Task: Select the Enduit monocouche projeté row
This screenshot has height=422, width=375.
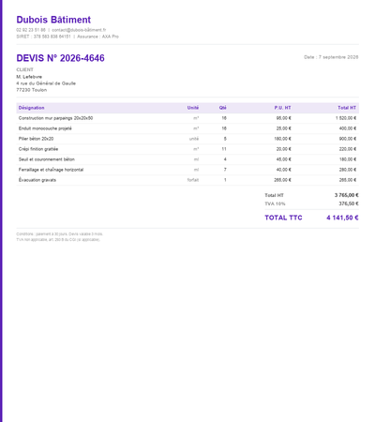Action: click(187, 128)
